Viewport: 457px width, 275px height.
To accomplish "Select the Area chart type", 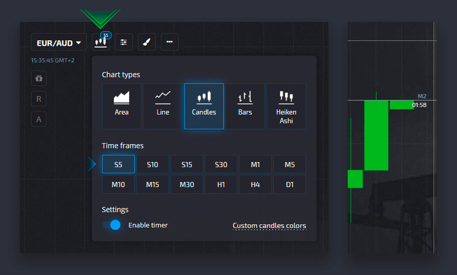I will coord(122,106).
